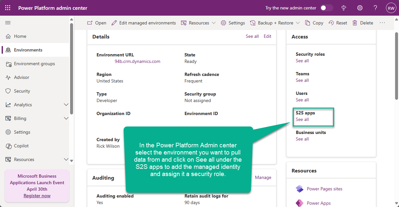Click the main page vertical scrollbar
The height and width of the screenshot is (207, 399).
(396, 66)
